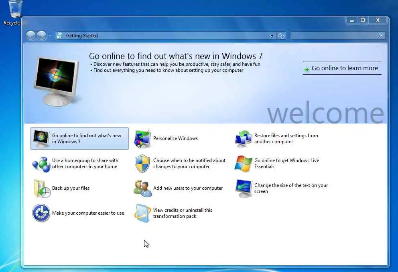398x272 pixels.
Task: Select the change text size monitor icon
Action: (244, 189)
